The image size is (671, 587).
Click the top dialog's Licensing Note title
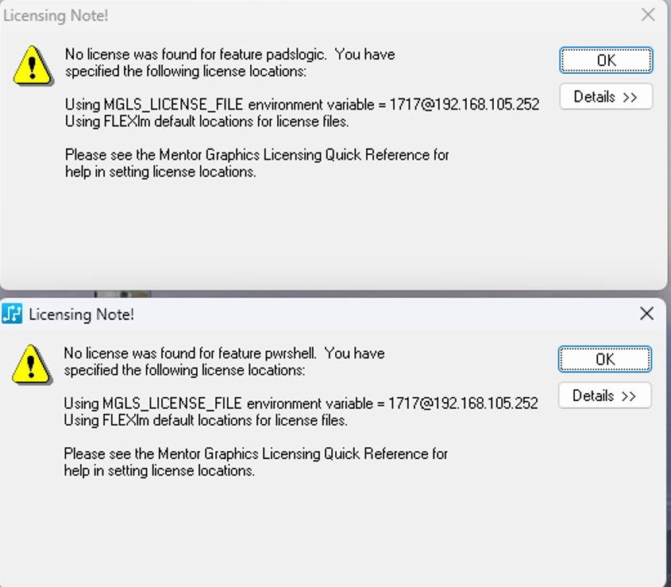(56, 15)
